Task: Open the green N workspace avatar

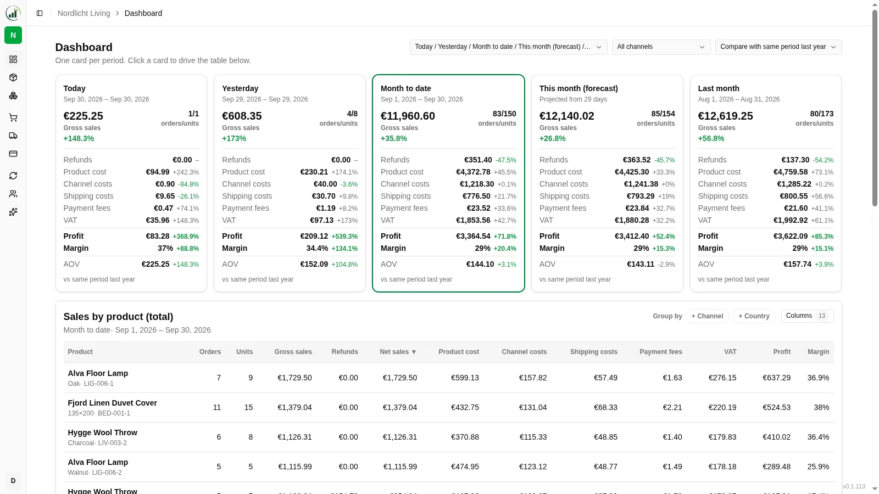Action: [x=13, y=35]
